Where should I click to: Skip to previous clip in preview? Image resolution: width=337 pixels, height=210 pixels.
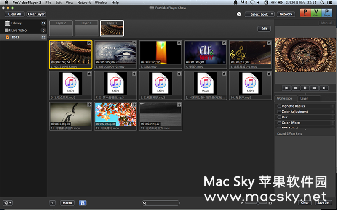pos(286,88)
